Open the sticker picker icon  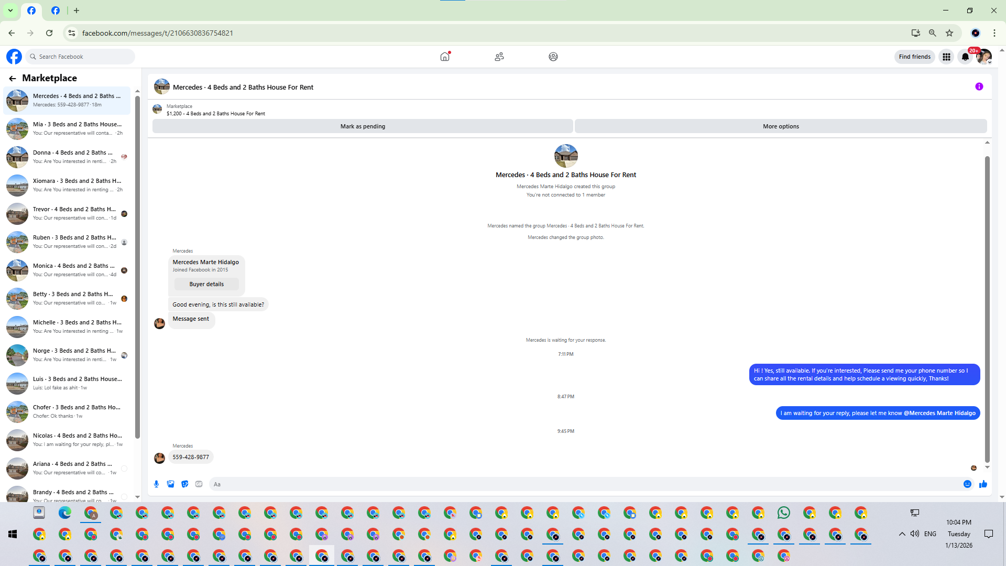(x=184, y=484)
